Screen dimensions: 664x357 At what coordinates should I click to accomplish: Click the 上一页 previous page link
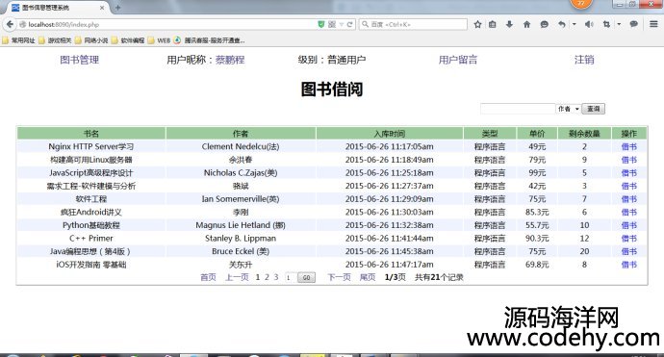point(237,277)
